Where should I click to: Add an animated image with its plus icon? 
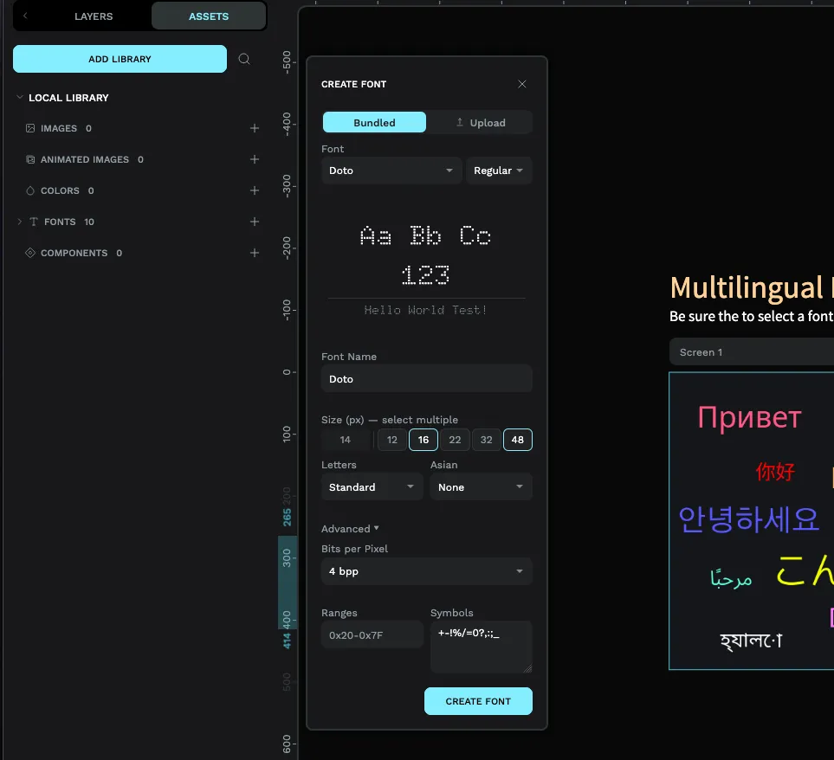(x=255, y=159)
